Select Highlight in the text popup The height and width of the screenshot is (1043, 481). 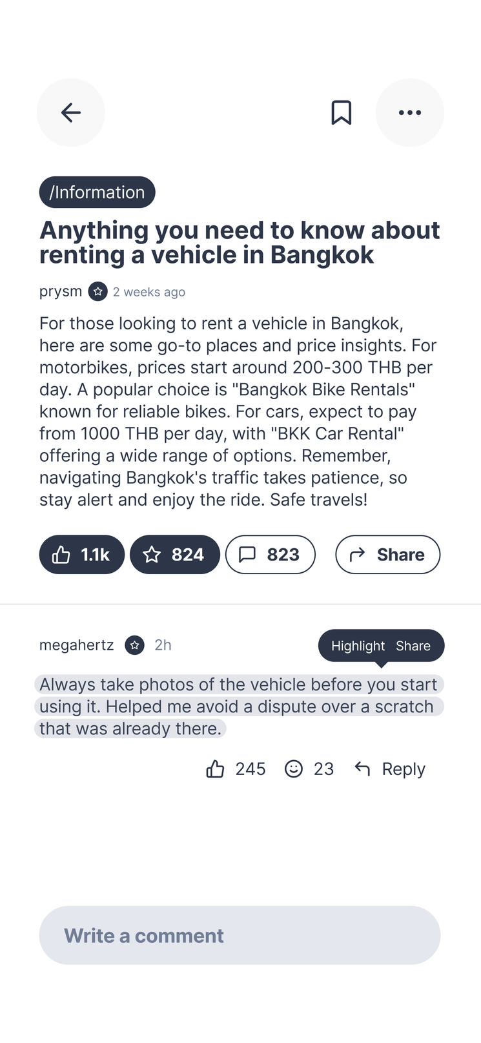coord(358,646)
